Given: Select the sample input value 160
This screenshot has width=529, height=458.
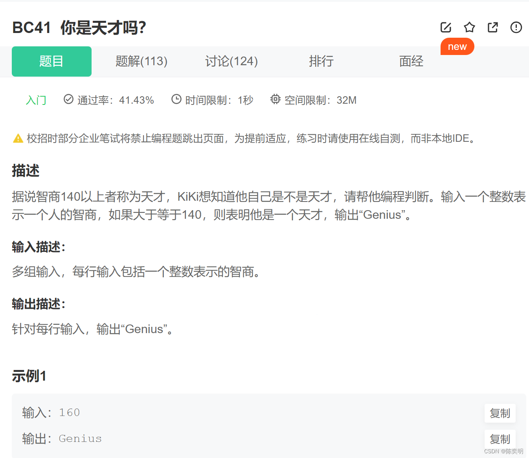Looking at the screenshot, I should click(69, 412).
